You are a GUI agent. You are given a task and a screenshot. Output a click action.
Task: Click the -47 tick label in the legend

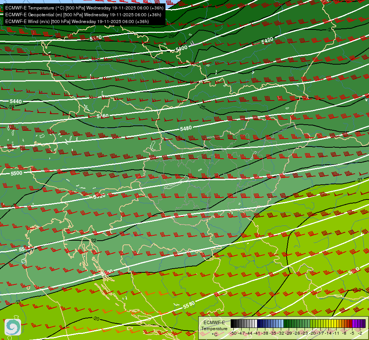[x=242, y=334]
